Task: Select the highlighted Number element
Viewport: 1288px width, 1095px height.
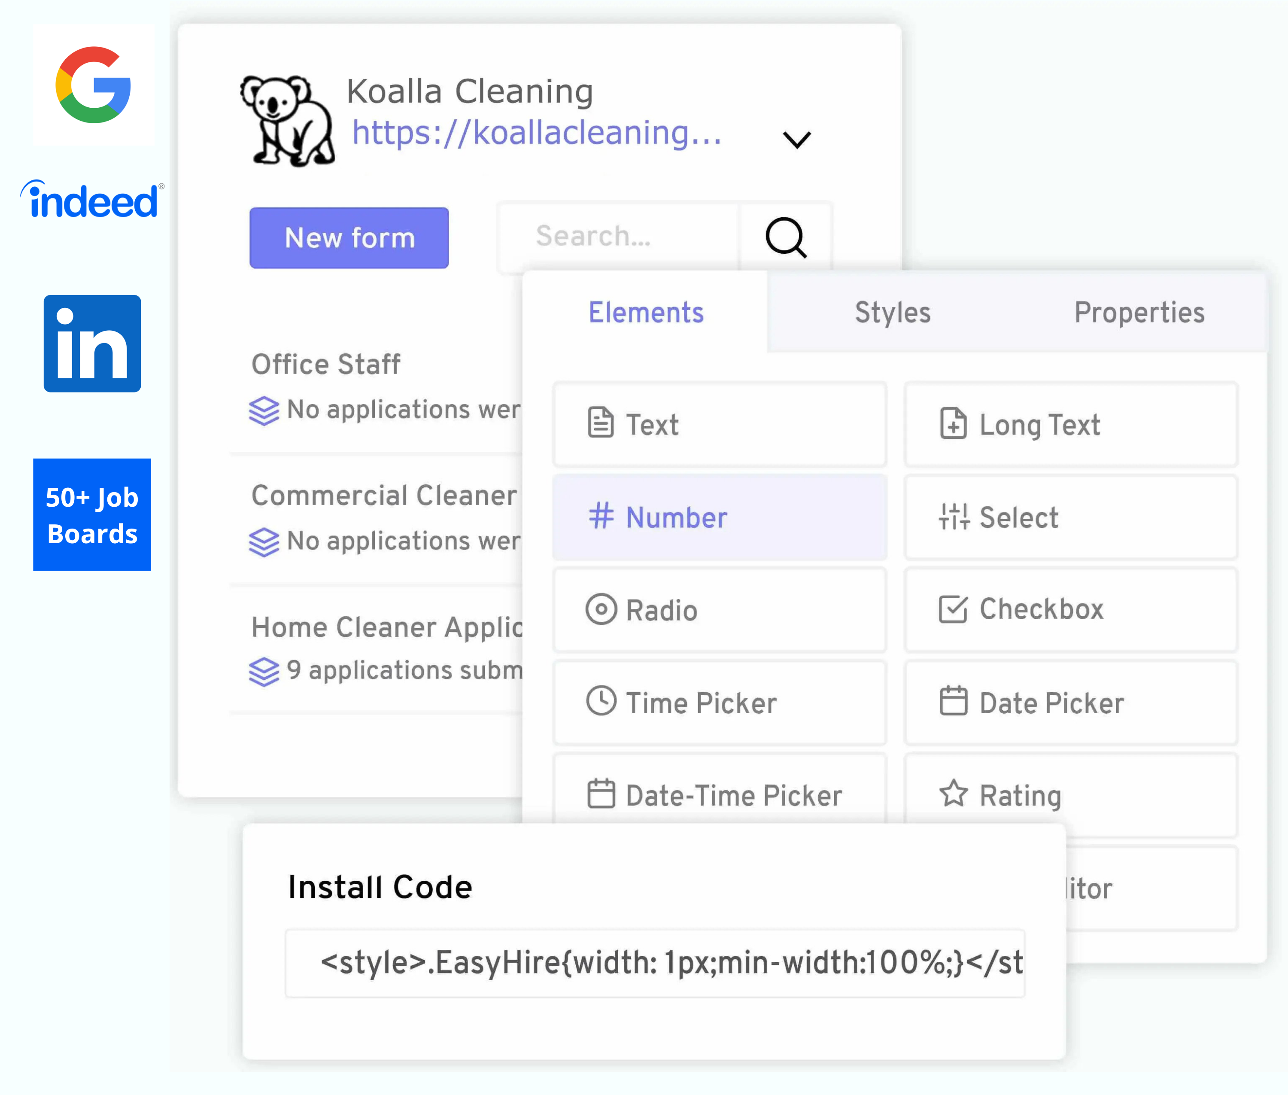Action: click(x=719, y=517)
